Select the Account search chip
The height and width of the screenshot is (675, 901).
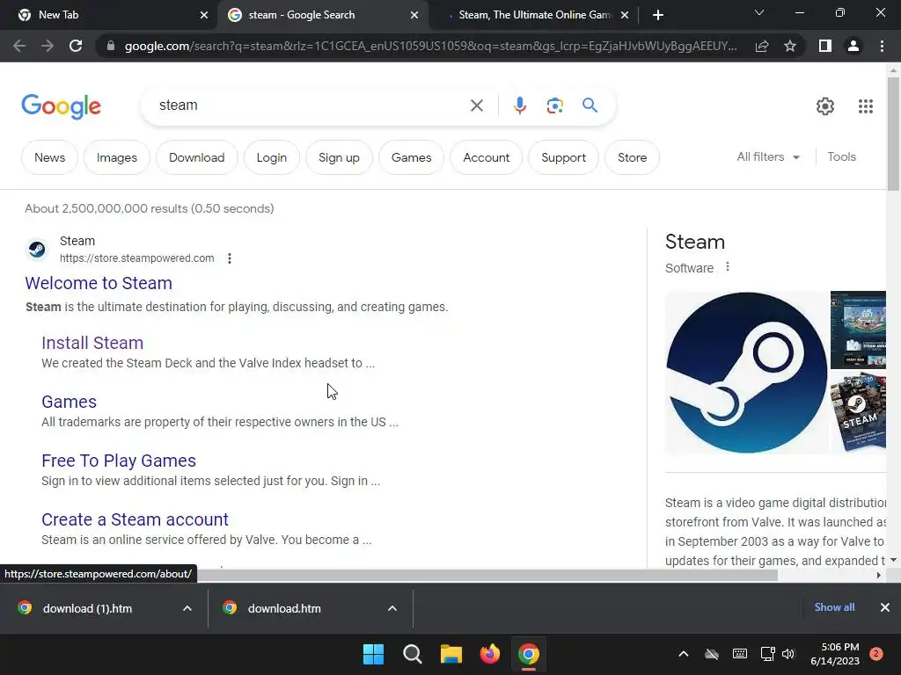[486, 157]
